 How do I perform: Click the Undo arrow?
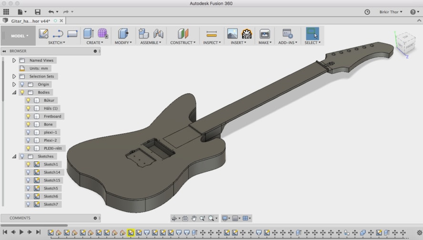(x=51, y=12)
